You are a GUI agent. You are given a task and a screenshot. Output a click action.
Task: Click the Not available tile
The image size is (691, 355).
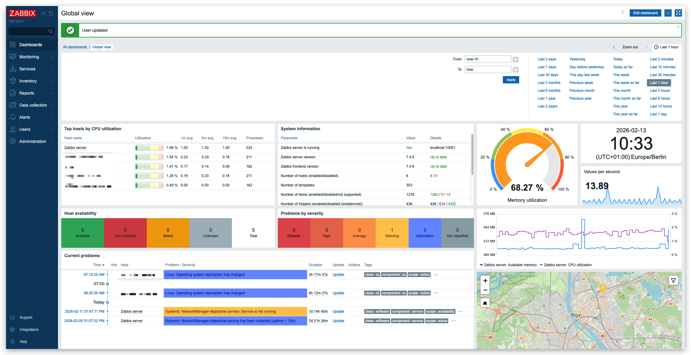pos(125,233)
